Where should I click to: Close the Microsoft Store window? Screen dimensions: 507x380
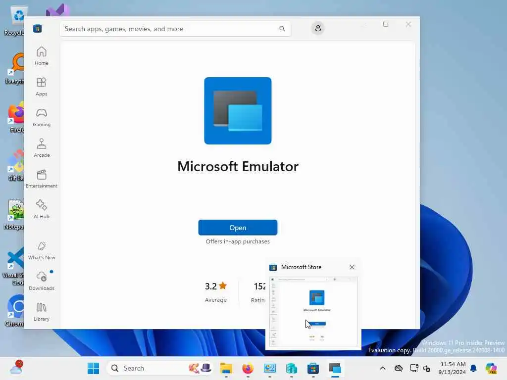[408, 24]
